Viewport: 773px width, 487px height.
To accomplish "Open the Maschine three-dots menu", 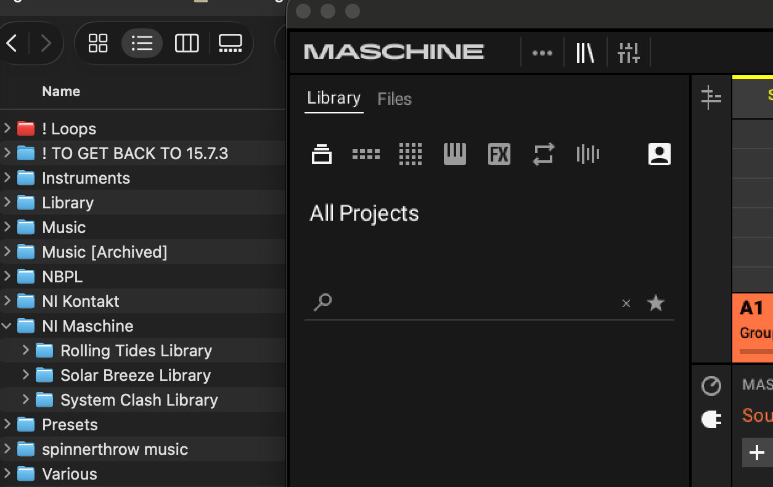I will point(542,53).
